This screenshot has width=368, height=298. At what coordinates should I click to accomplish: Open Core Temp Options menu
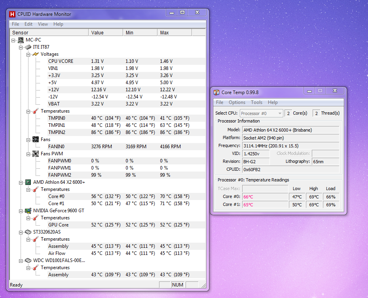237,102
